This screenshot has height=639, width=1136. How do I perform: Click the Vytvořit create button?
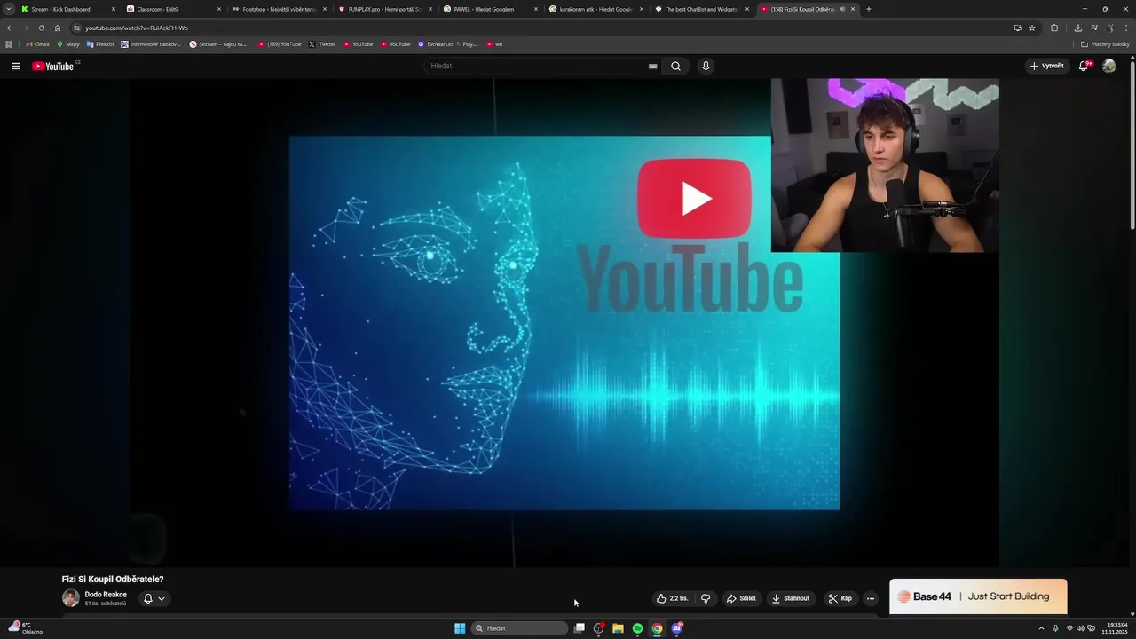click(1047, 66)
